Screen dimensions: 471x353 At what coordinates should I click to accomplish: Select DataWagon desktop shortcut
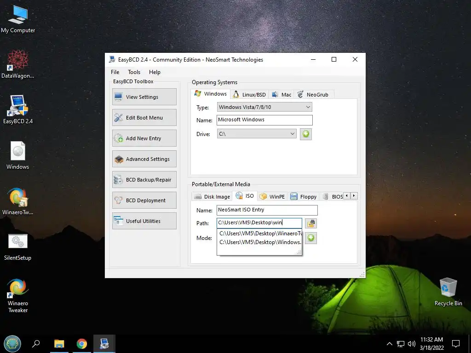pyautogui.click(x=18, y=64)
